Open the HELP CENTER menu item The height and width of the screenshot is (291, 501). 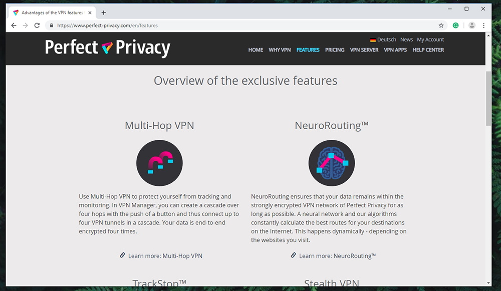[428, 50]
